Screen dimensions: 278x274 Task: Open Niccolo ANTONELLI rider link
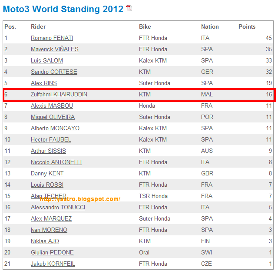point(56,162)
